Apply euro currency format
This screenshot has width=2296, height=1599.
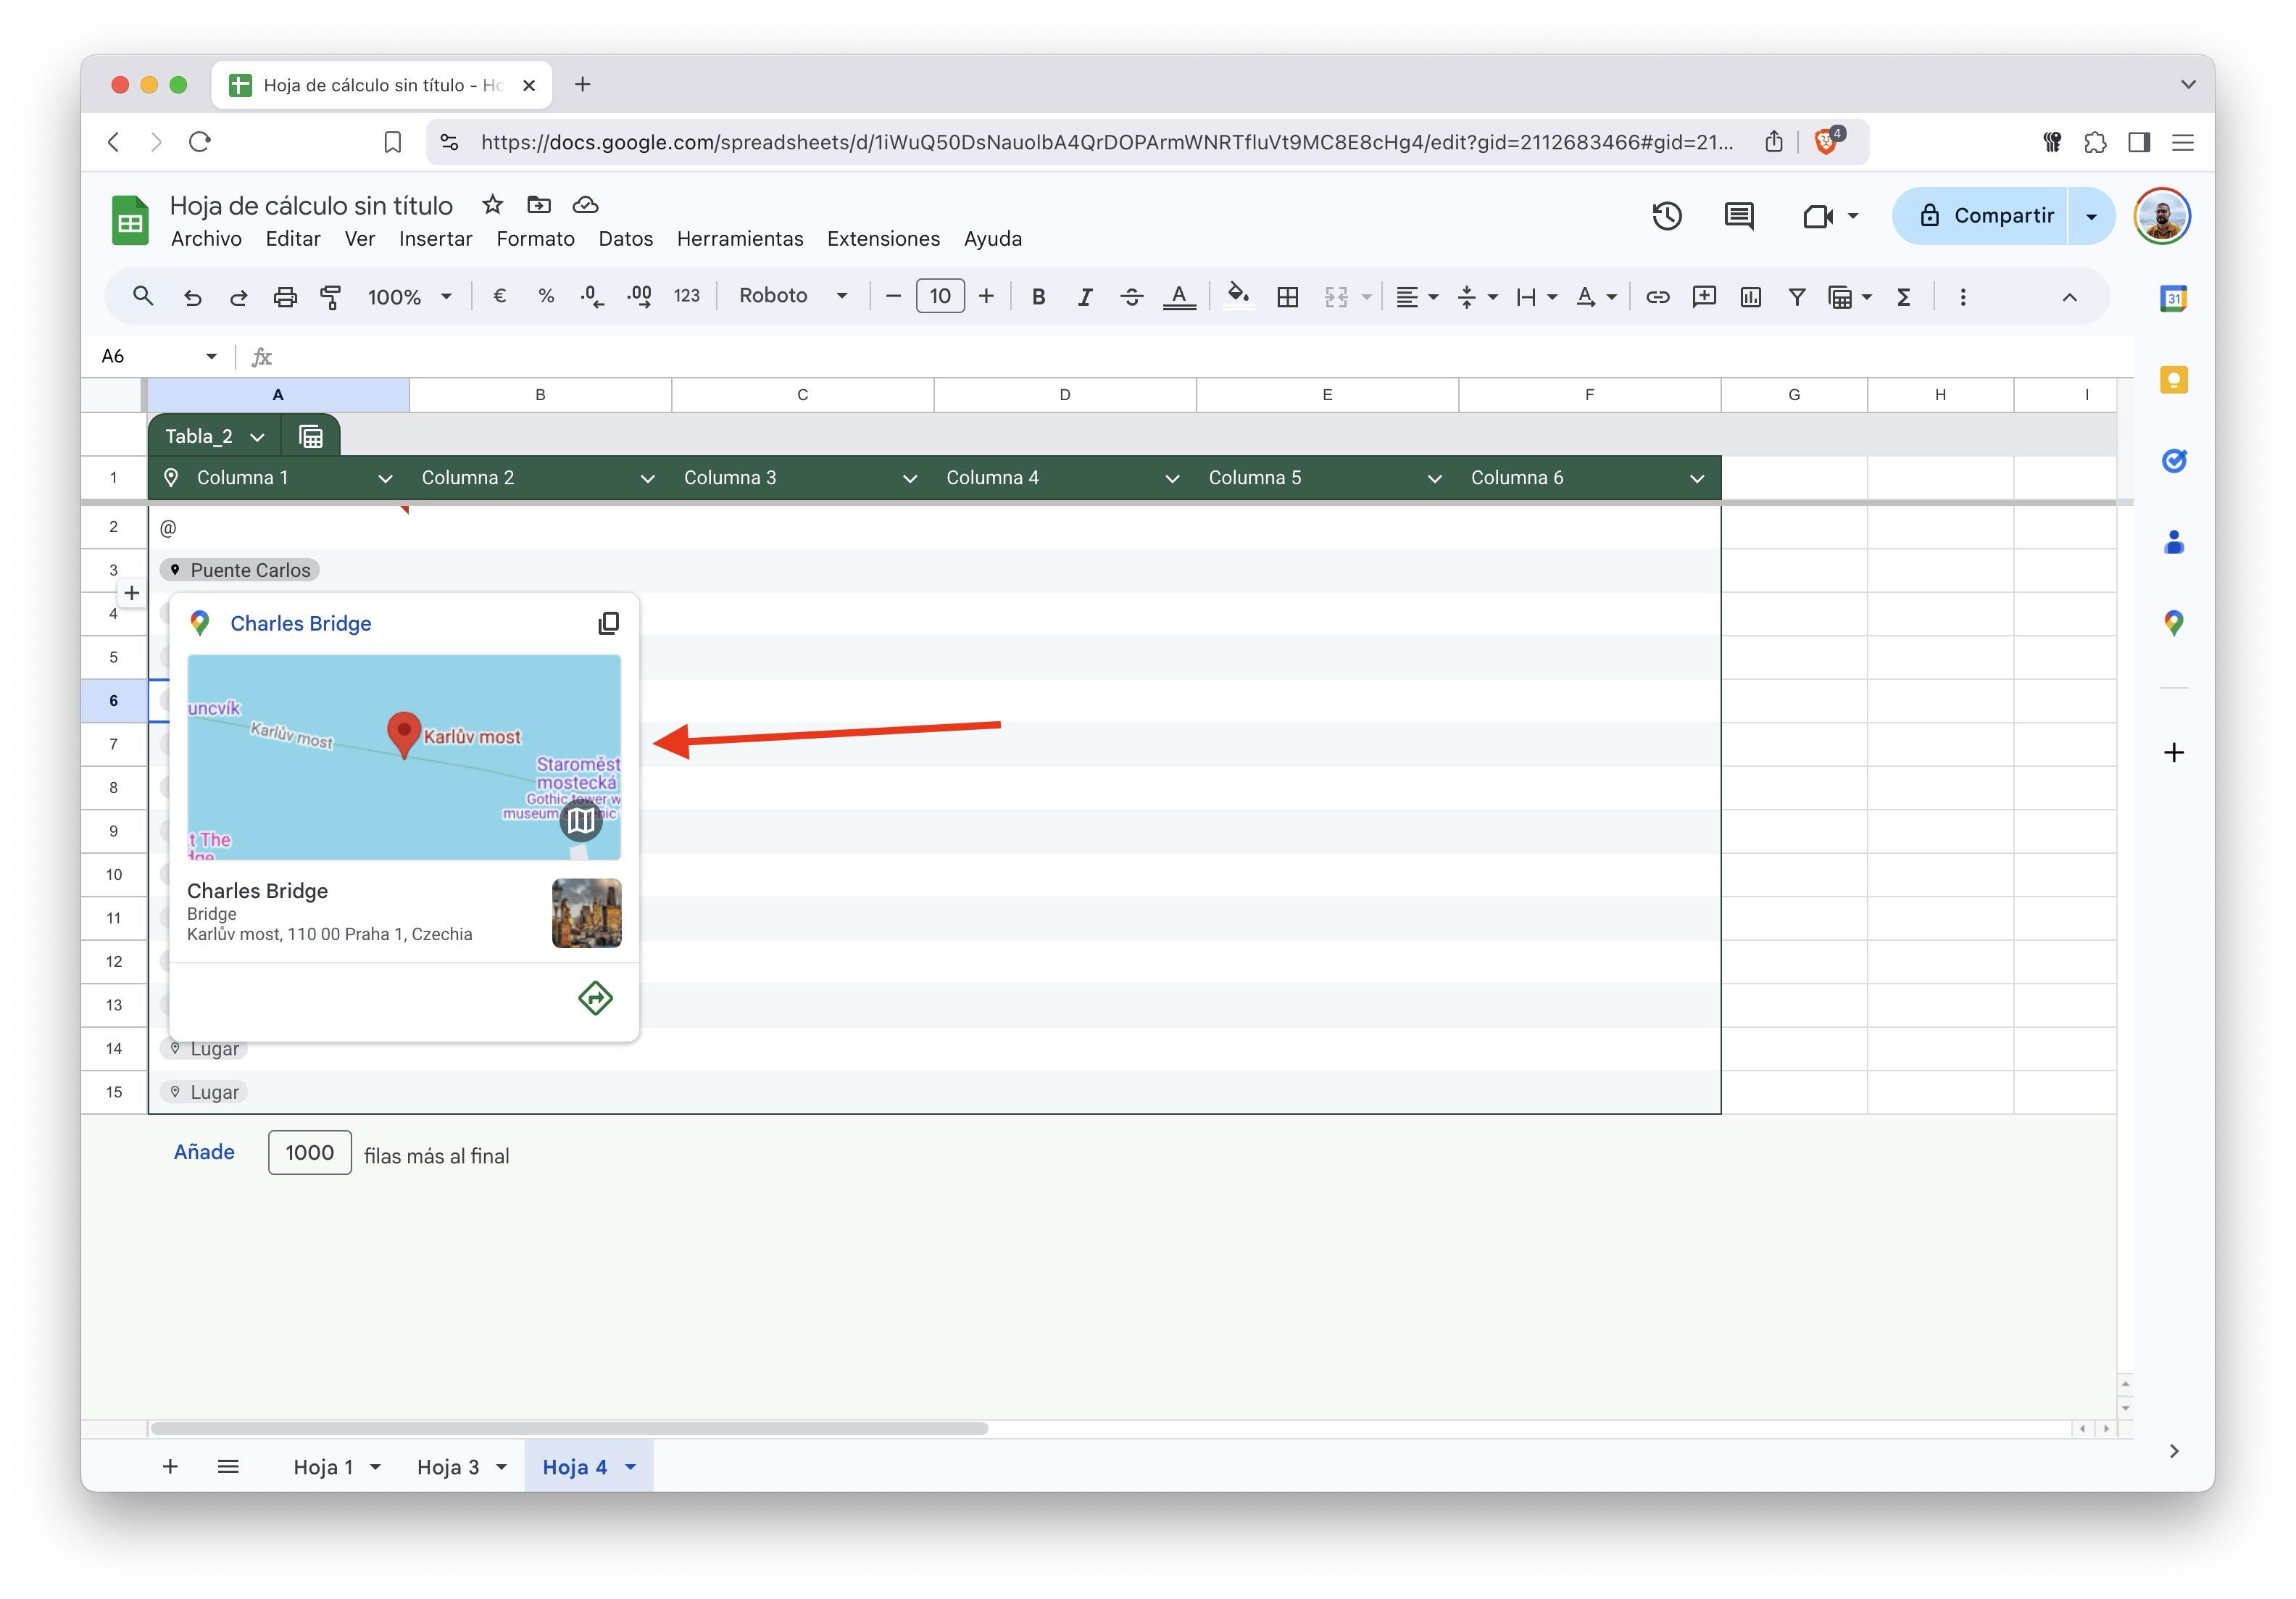click(499, 296)
